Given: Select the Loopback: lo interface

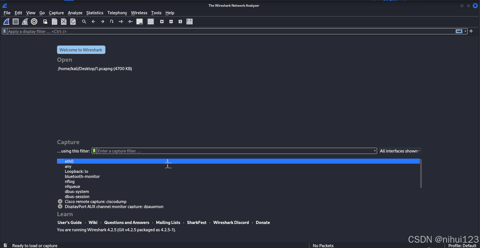Looking at the screenshot, I should (x=238, y=171).
